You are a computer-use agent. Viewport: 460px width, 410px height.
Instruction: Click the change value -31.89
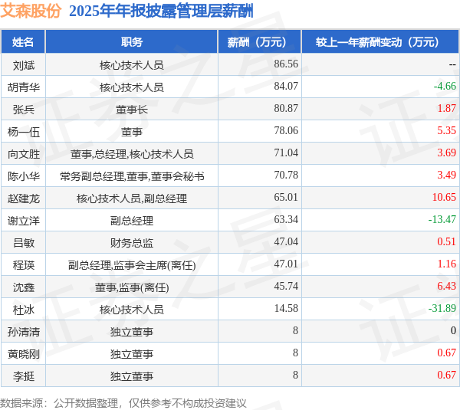pos(442,308)
